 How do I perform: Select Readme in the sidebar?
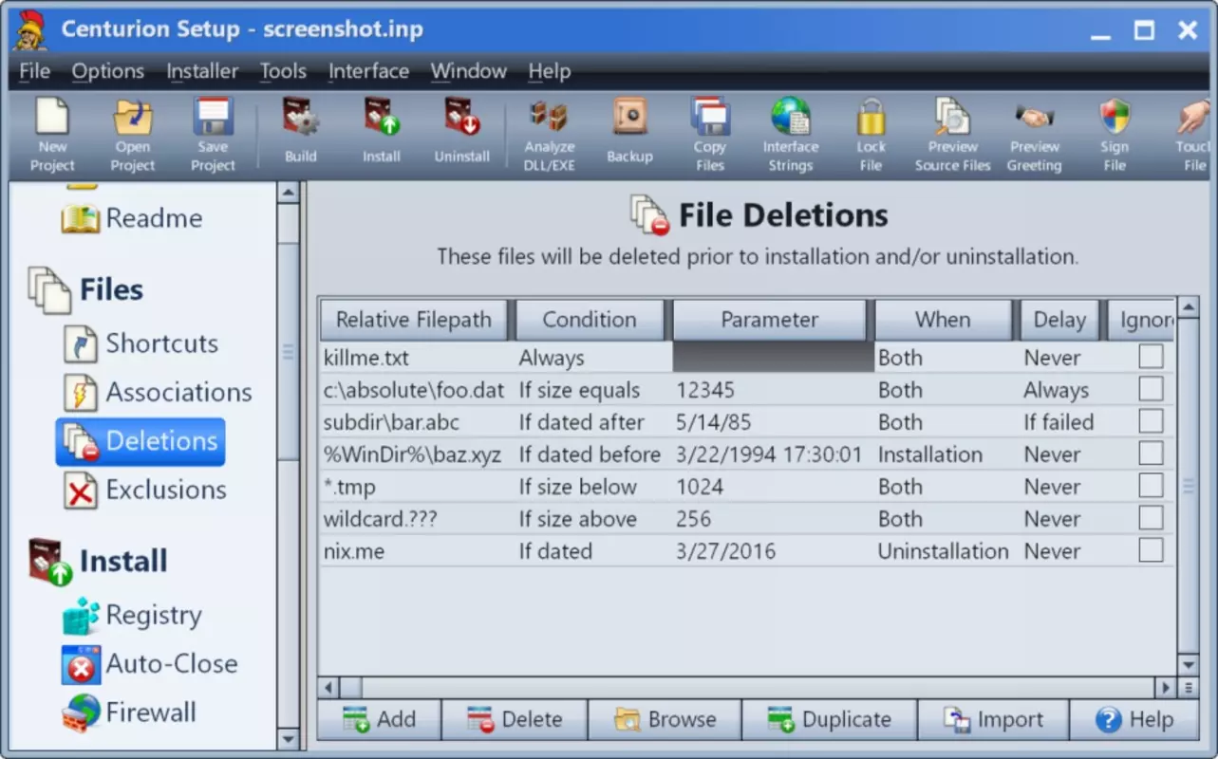pos(132,218)
